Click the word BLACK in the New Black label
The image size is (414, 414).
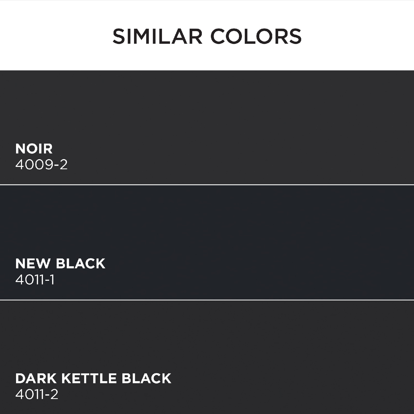80,264
